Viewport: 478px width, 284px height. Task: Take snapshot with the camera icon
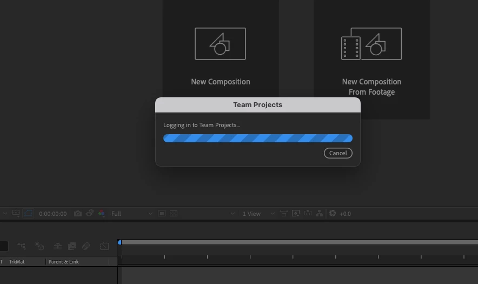tap(78, 214)
